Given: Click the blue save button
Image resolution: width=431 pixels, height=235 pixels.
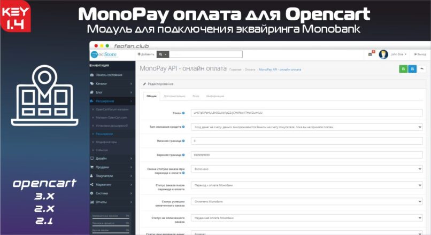Looking at the screenshot, I should [x=412, y=69].
